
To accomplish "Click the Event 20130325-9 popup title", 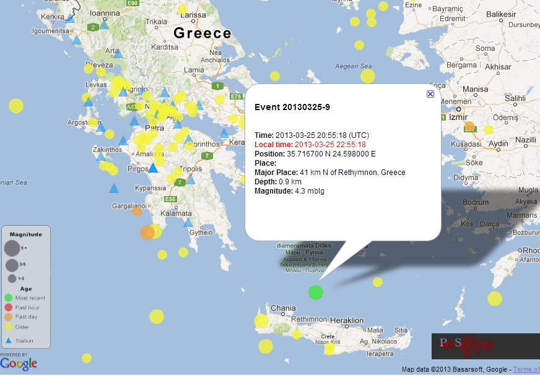I will (292, 106).
